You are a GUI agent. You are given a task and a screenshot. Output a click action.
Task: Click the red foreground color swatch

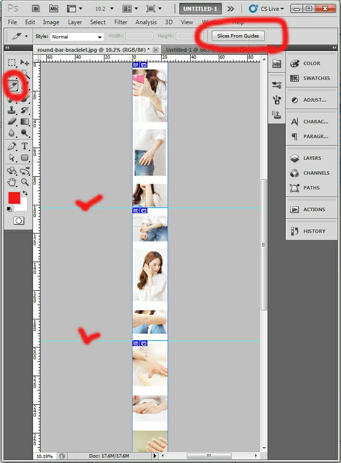click(x=14, y=197)
